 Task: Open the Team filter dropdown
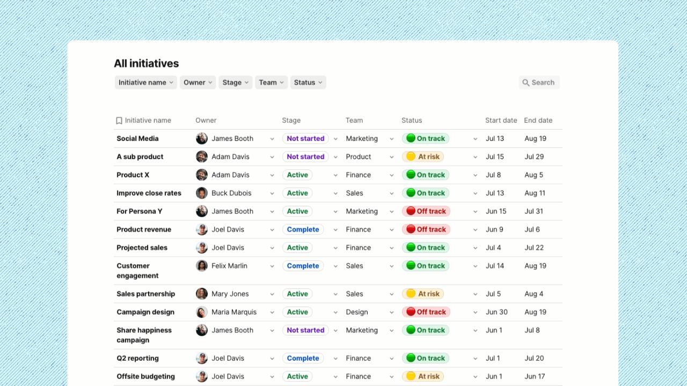272,83
